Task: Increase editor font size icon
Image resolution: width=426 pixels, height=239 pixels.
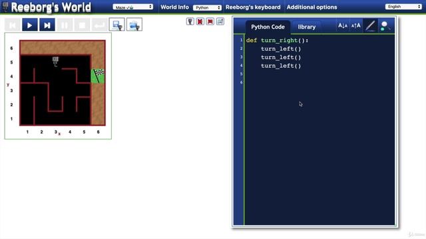Action: click(x=356, y=26)
